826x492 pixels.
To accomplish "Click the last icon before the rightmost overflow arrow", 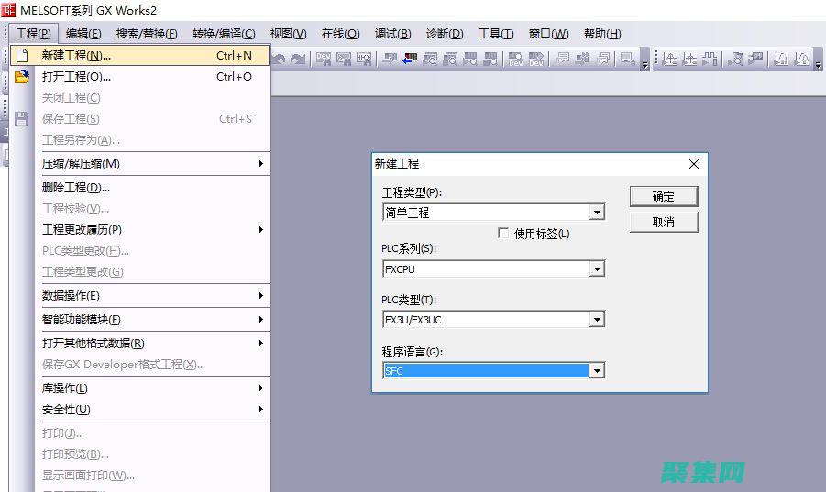I will (x=801, y=59).
